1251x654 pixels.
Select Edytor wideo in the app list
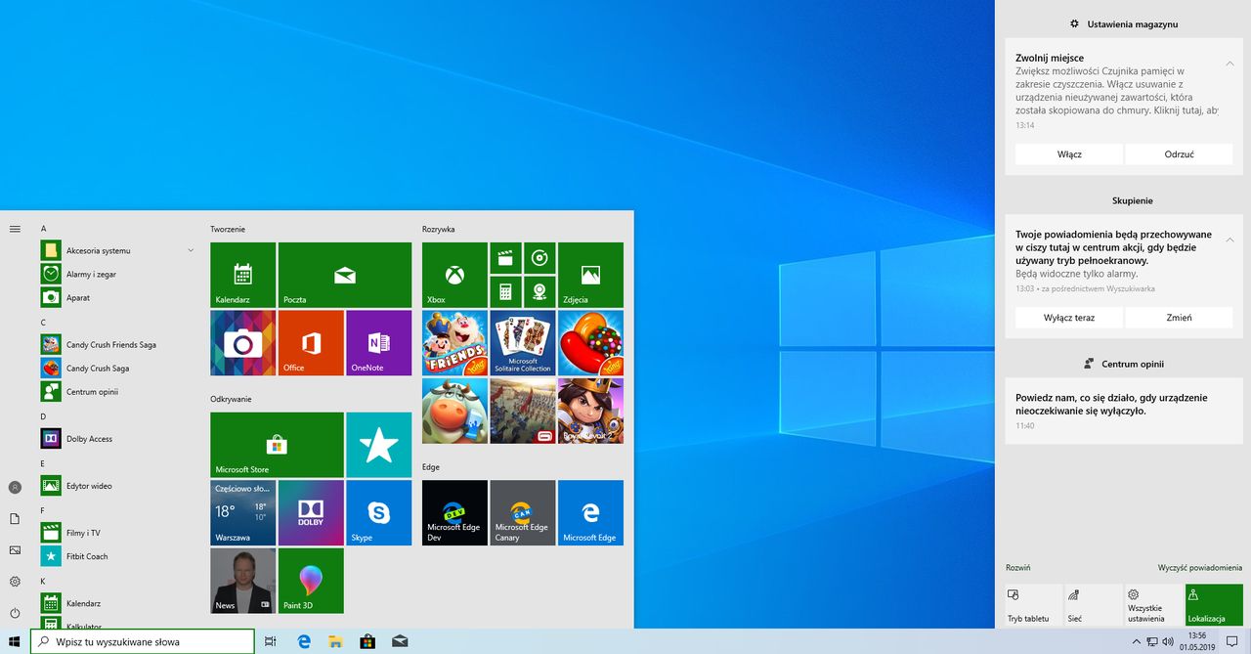pyautogui.click(x=89, y=486)
